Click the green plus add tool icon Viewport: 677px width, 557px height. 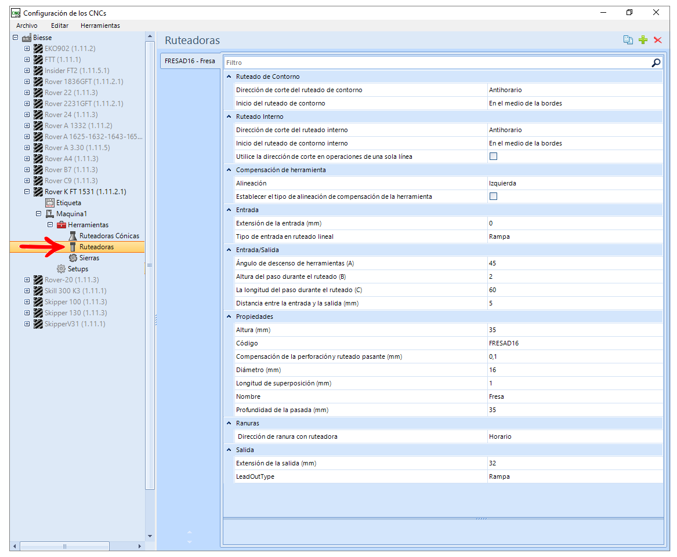(x=643, y=40)
